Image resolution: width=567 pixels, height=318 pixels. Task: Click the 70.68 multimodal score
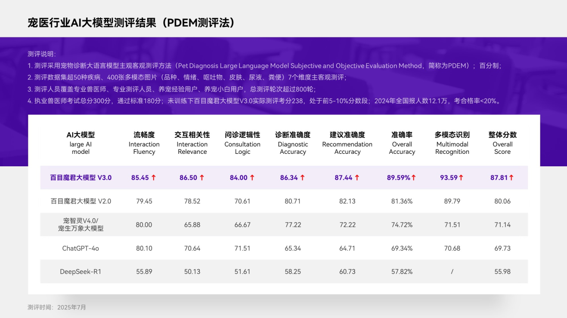click(452, 248)
